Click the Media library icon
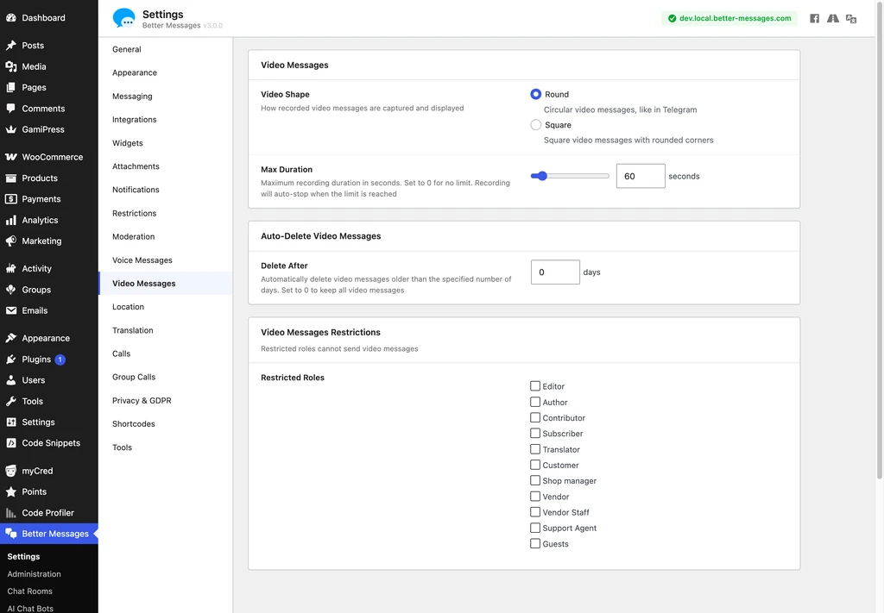This screenshot has width=884, height=613. pos(10,66)
